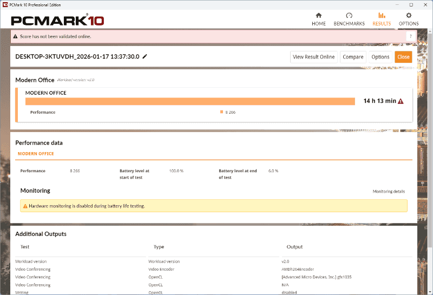Click the Output column header
This screenshot has height=295, width=433.
pos(294,247)
